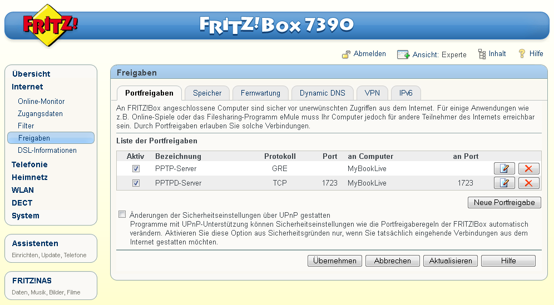554x305 pixels.
Task: Click the Ansicht: Experte link
Action: pyautogui.click(x=439, y=54)
